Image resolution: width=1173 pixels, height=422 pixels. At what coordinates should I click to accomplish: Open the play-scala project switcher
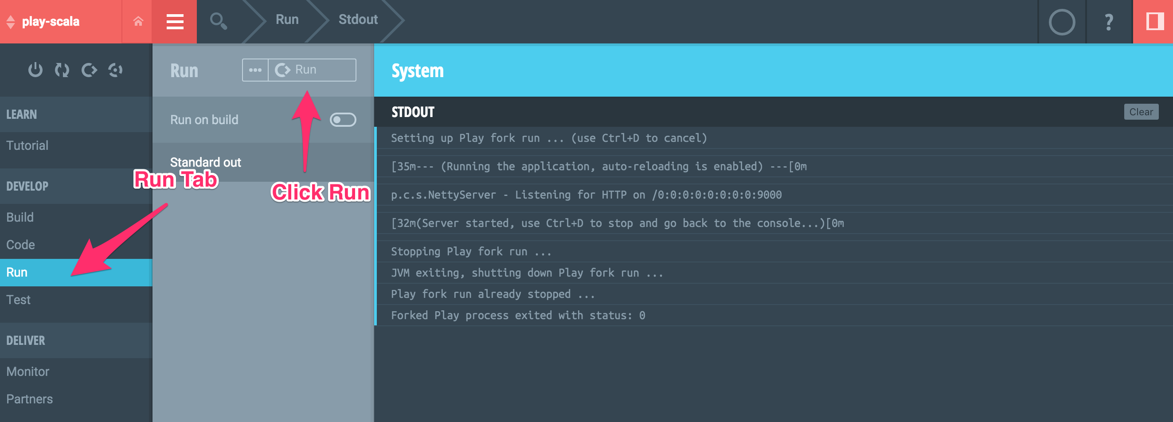[x=50, y=21]
